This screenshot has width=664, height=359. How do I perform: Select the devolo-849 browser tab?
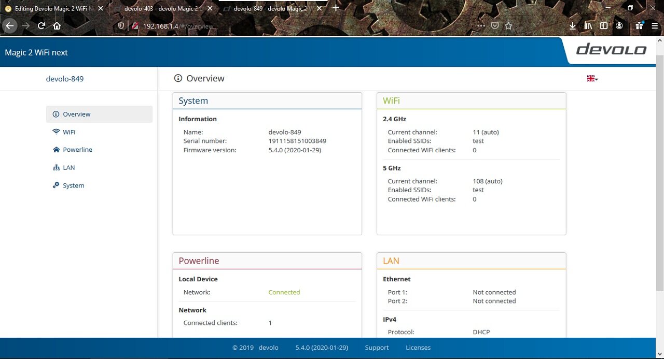273,8
